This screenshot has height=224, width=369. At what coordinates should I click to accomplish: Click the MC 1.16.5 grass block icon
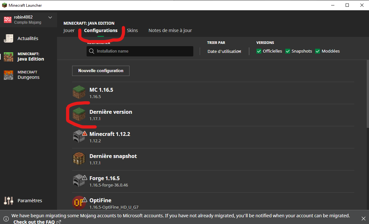(x=79, y=92)
